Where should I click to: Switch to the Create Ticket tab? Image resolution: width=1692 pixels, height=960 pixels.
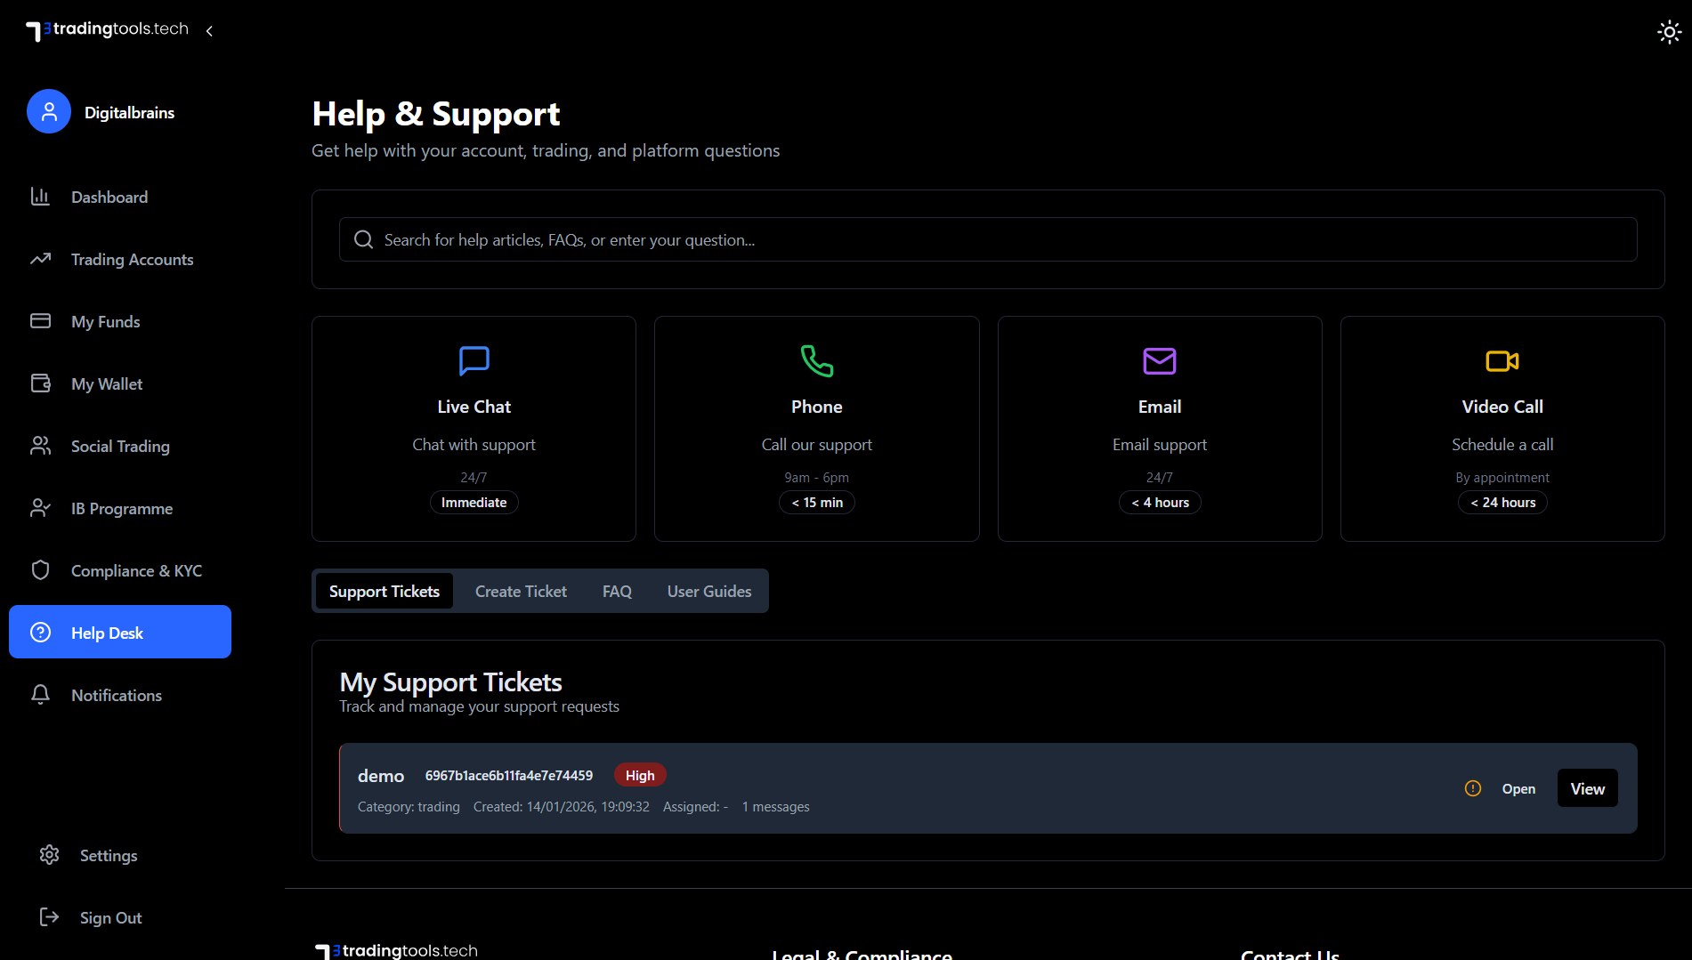click(521, 592)
